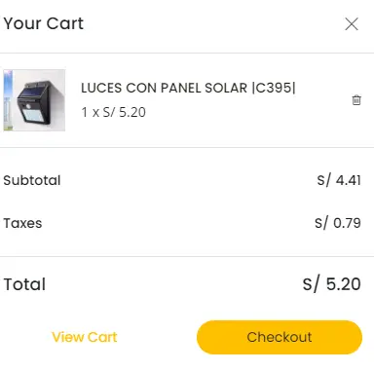Remove LUCES CON PANEL SOLAR with trash icon
This screenshot has height=371, width=374.
(x=356, y=100)
